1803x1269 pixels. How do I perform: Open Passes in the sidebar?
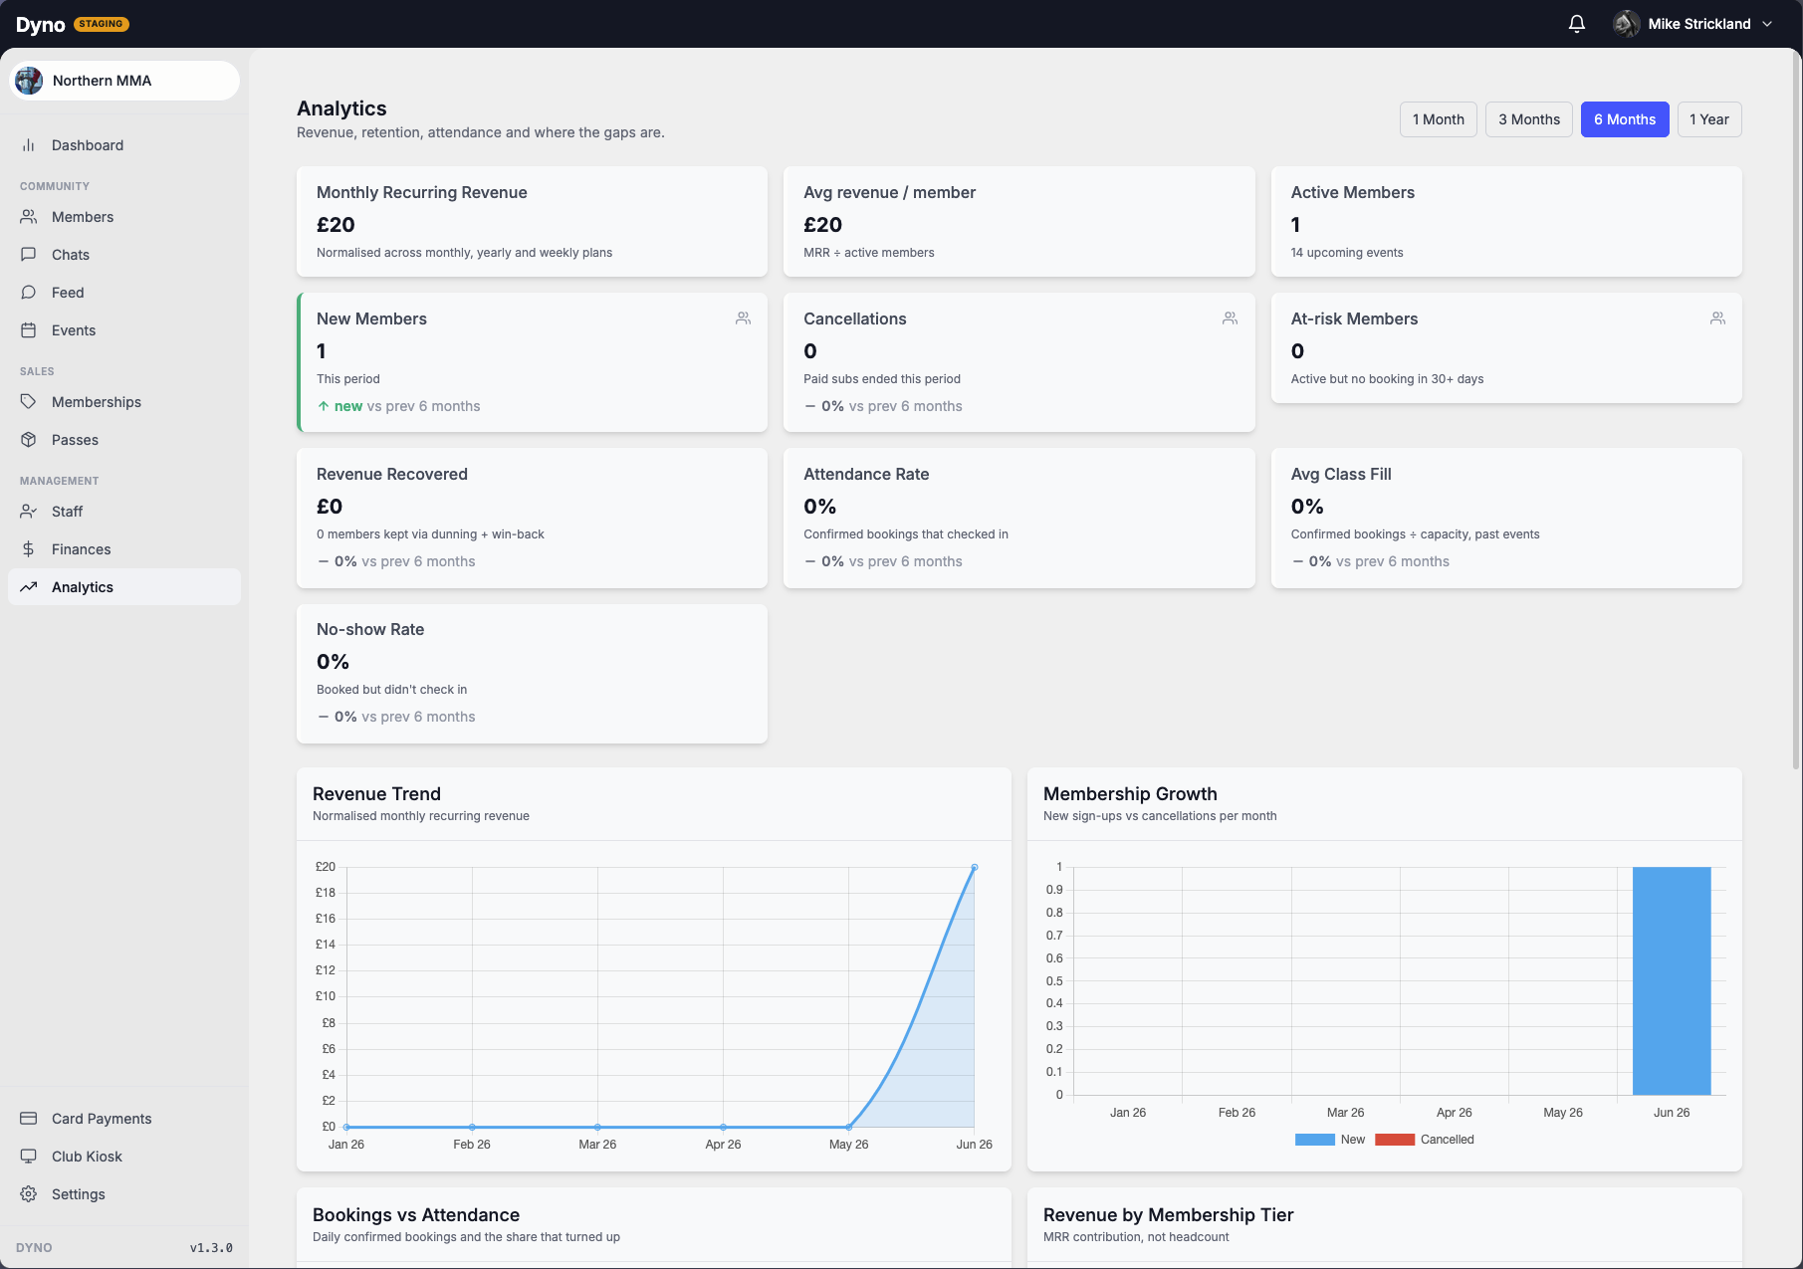click(124, 440)
